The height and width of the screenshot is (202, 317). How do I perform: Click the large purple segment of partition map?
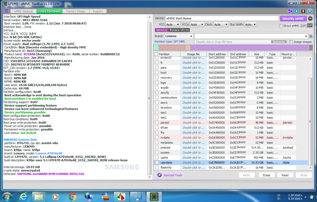click(x=249, y=48)
